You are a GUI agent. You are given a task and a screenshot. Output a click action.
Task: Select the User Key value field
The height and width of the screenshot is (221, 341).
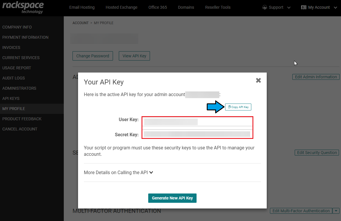point(197,122)
